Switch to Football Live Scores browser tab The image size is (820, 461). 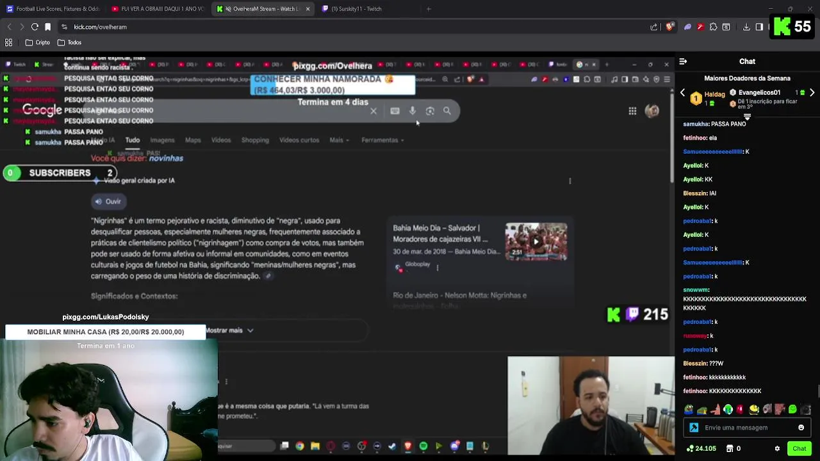click(53, 9)
